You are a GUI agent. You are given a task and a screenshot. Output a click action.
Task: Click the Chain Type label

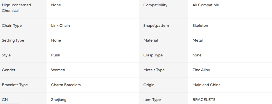coord(12,26)
